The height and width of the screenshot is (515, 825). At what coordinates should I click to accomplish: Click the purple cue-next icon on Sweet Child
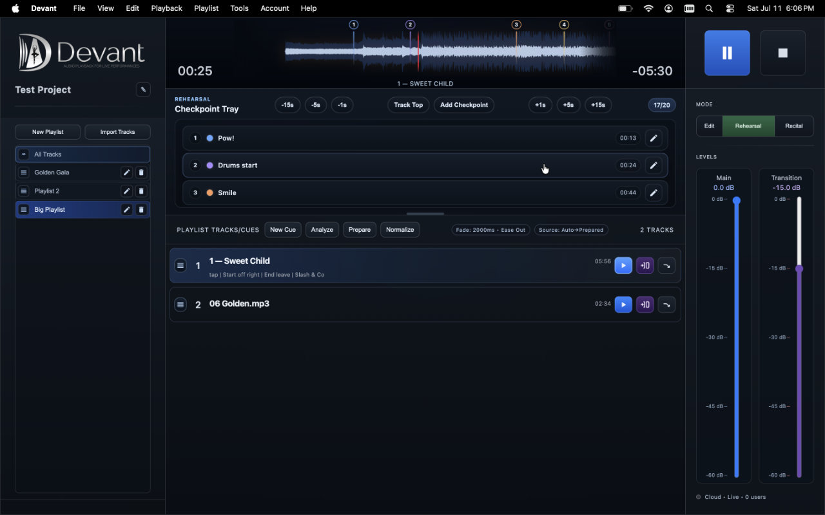[x=645, y=265]
